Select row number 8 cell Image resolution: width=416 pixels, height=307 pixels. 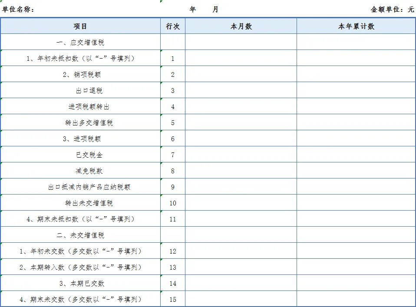coord(173,171)
